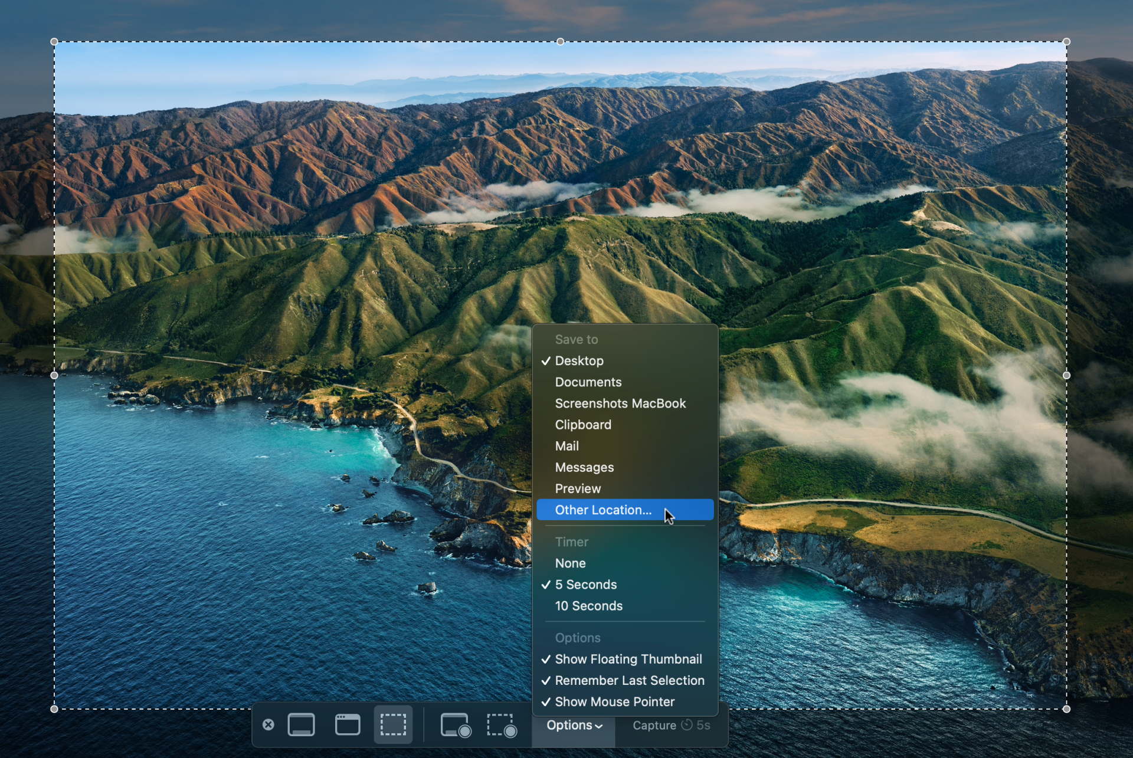Image resolution: width=1133 pixels, height=758 pixels.
Task: Click Desktop save location
Action: coord(579,360)
